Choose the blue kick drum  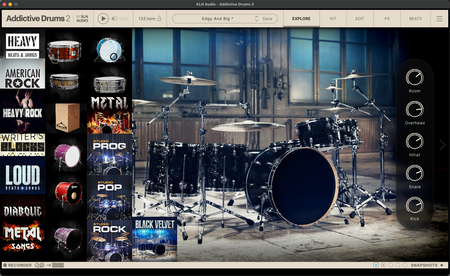[110, 50]
